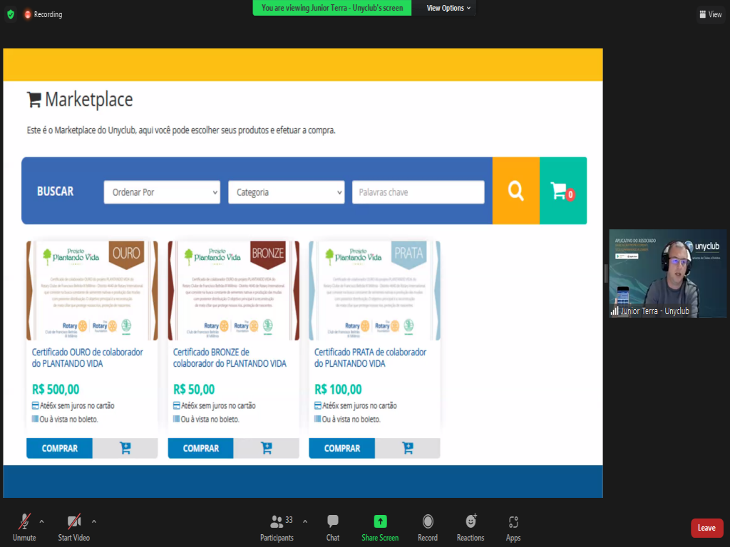Toggle meeting recording with Record button

pyautogui.click(x=428, y=528)
